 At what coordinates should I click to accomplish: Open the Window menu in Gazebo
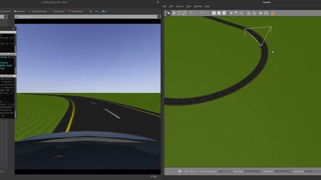pos(198,6)
